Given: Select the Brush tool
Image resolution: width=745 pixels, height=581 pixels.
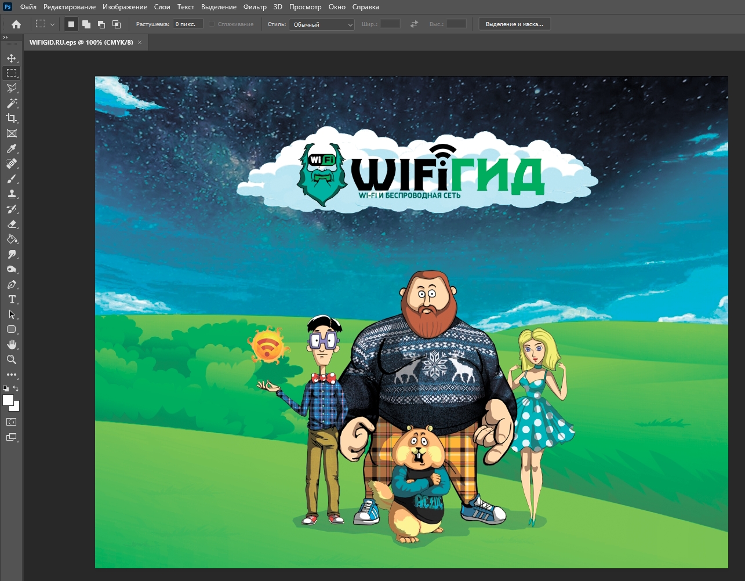Looking at the screenshot, I should coord(12,179).
